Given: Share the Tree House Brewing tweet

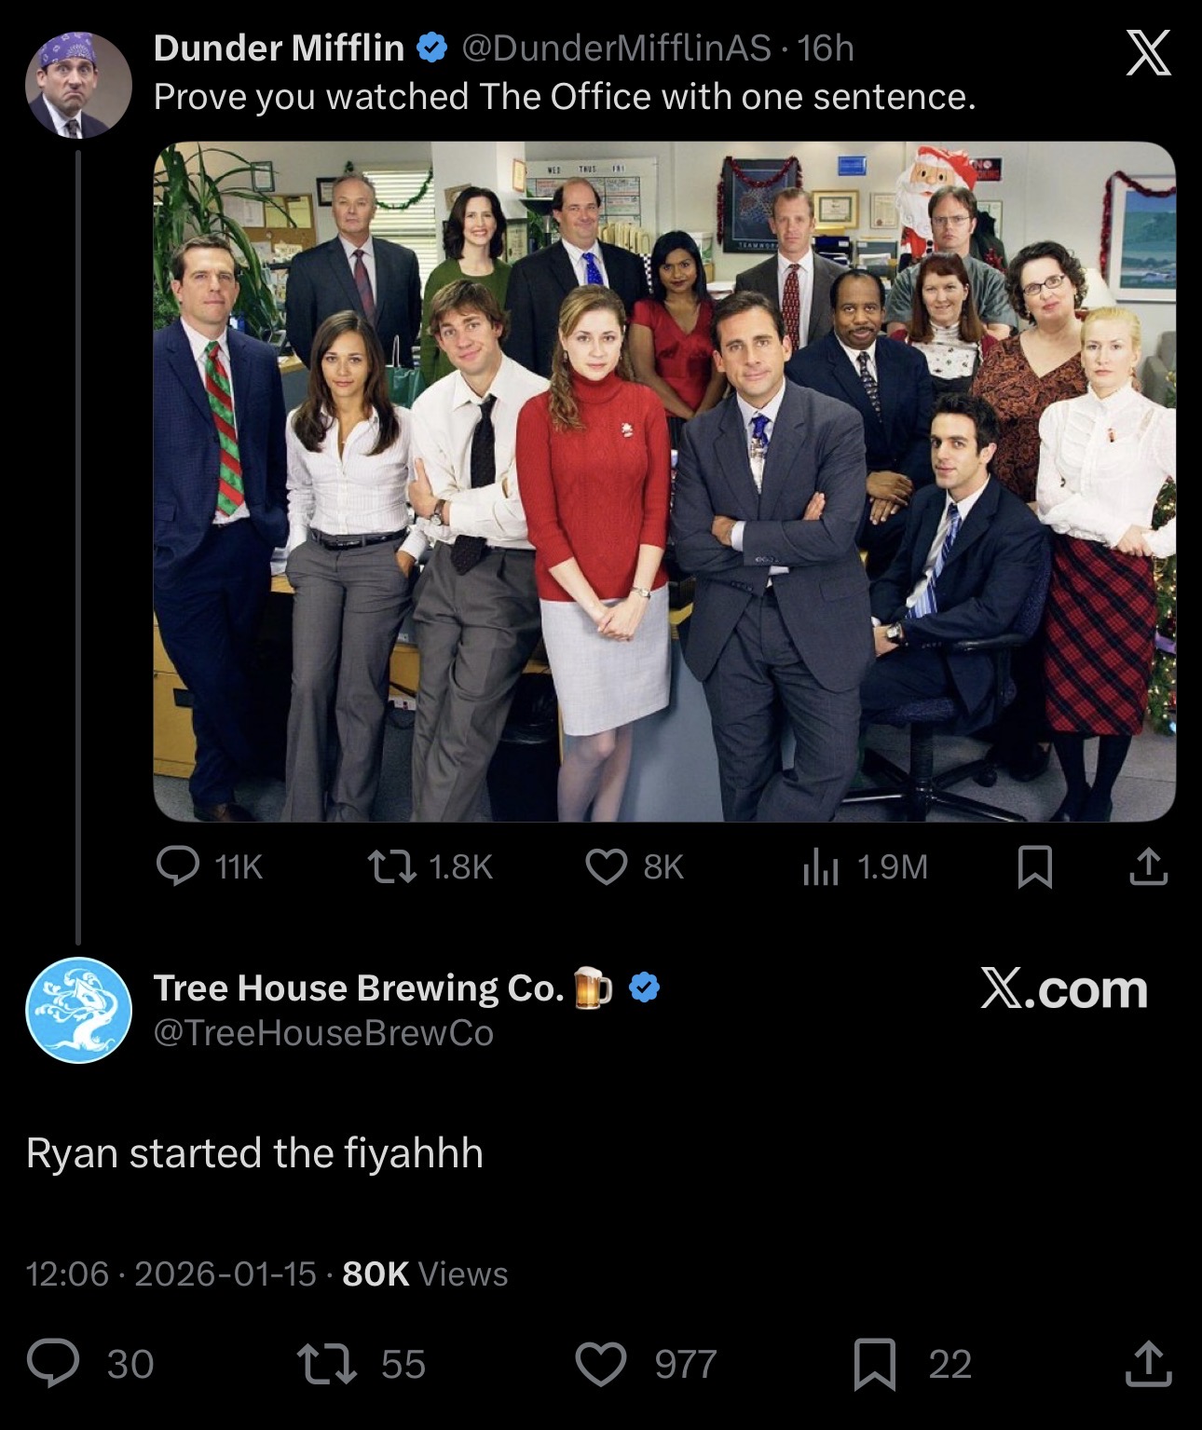Looking at the screenshot, I should pos(1148,1363).
